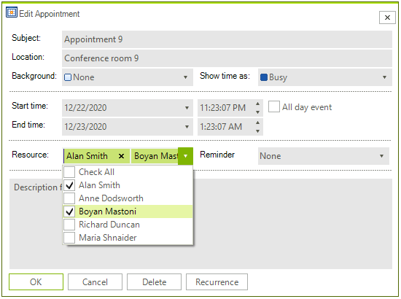Click the Delete button
The image size is (401, 299).
[x=155, y=282]
